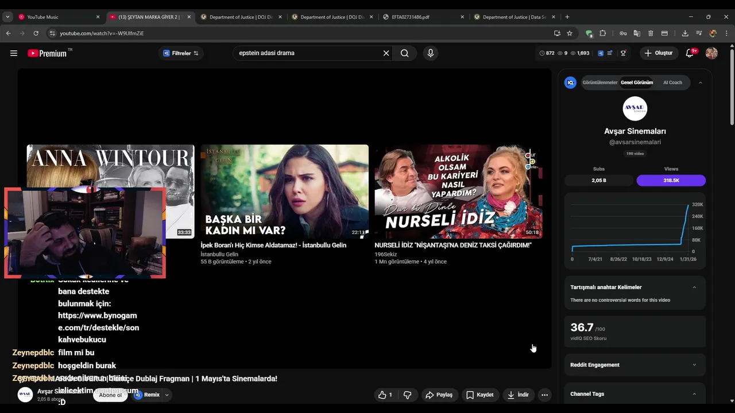Save video with Kaydet button
This screenshot has height=413, width=735.
(x=479, y=395)
